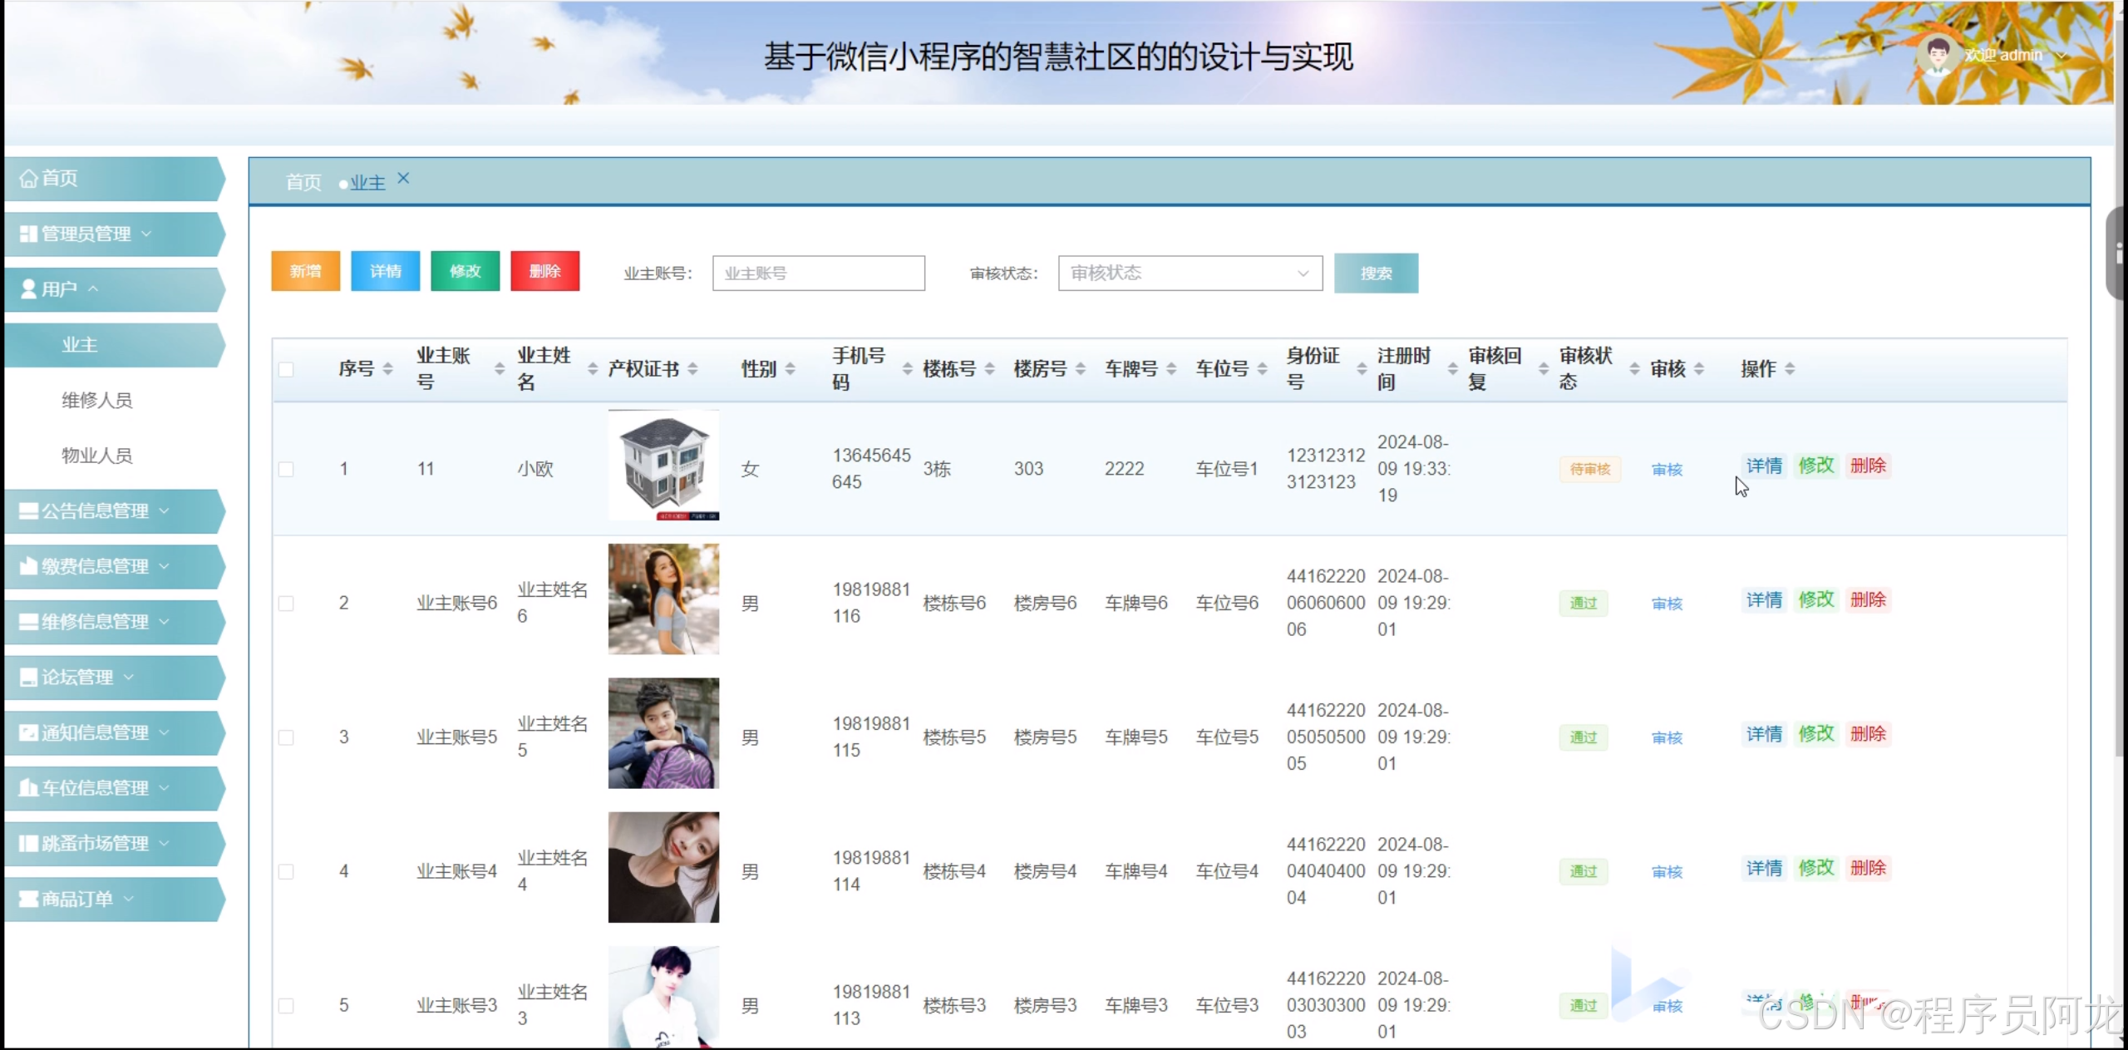Check the select-all header checkbox
This screenshot has width=2128, height=1050.
point(286,369)
